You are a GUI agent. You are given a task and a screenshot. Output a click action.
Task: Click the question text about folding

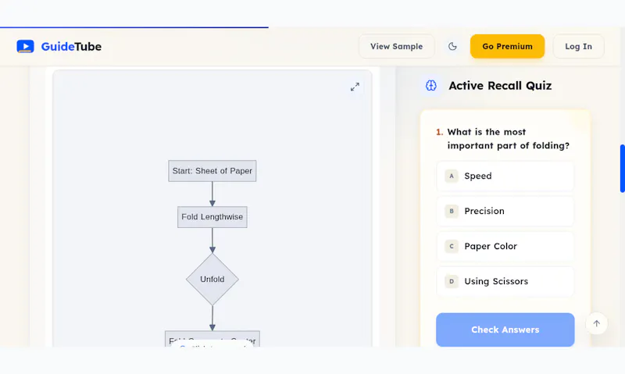(509, 139)
